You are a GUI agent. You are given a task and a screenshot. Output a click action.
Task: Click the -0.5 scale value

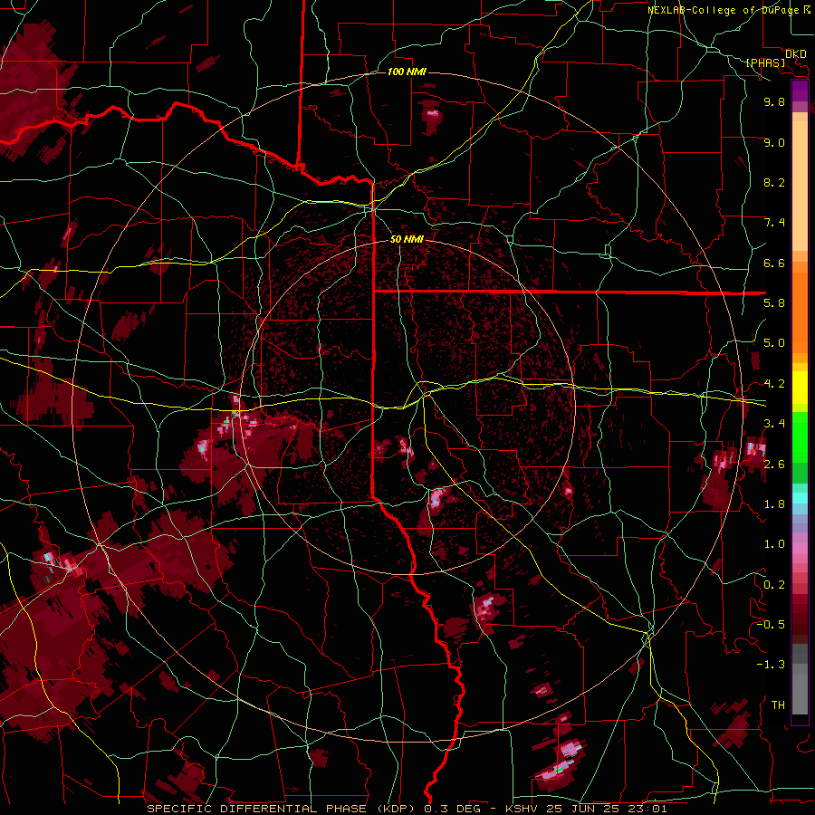[x=771, y=625]
